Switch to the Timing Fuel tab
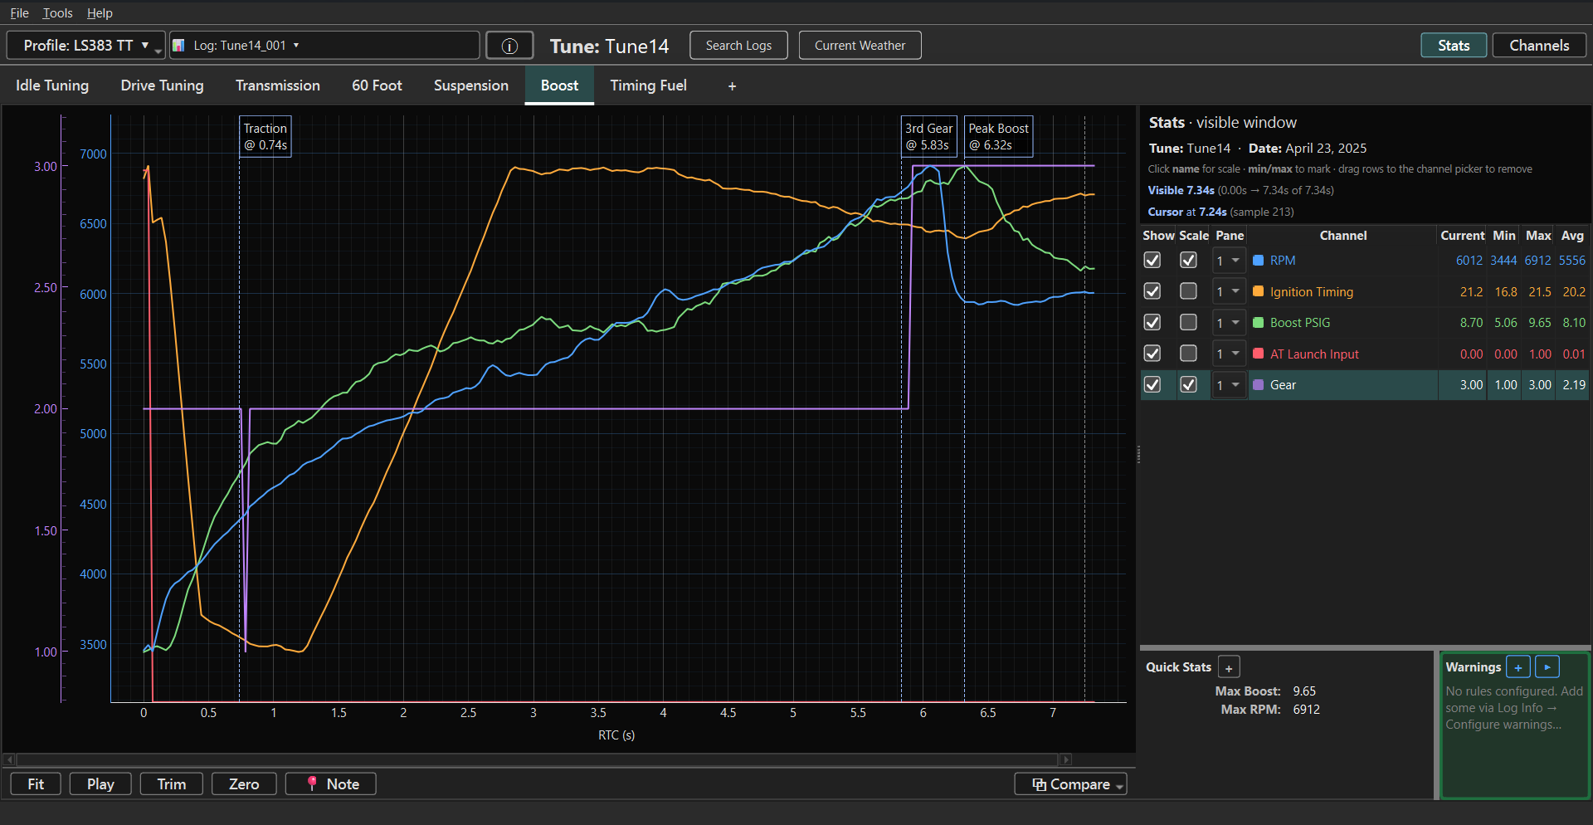Viewport: 1593px width, 825px height. click(x=648, y=85)
